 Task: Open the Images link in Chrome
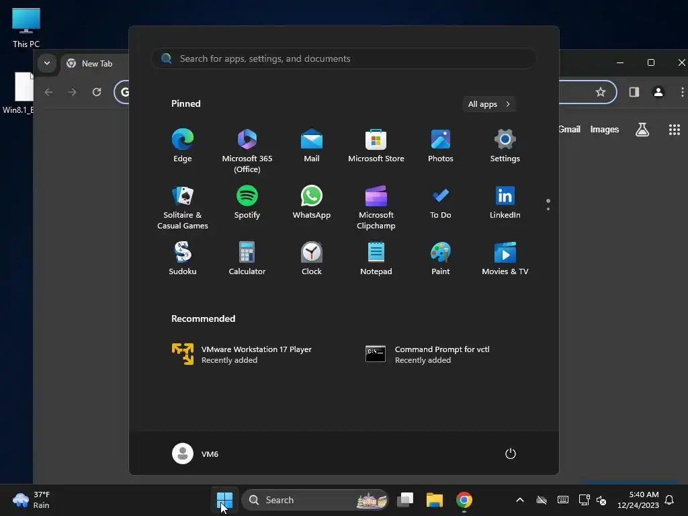tap(605, 130)
